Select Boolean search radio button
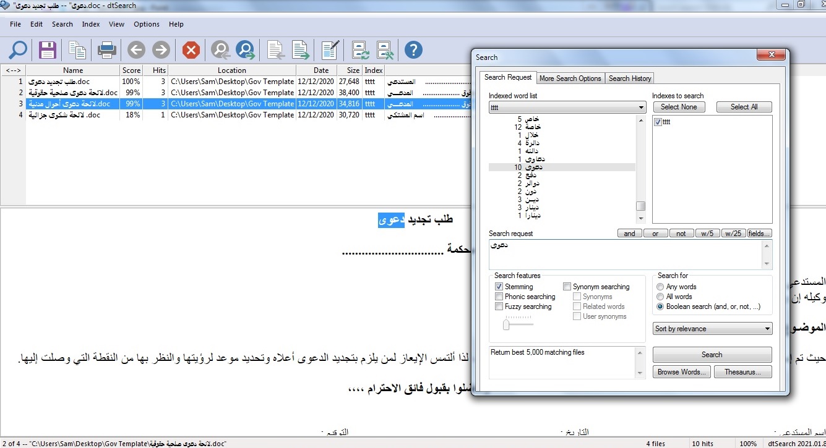 [x=660, y=306]
